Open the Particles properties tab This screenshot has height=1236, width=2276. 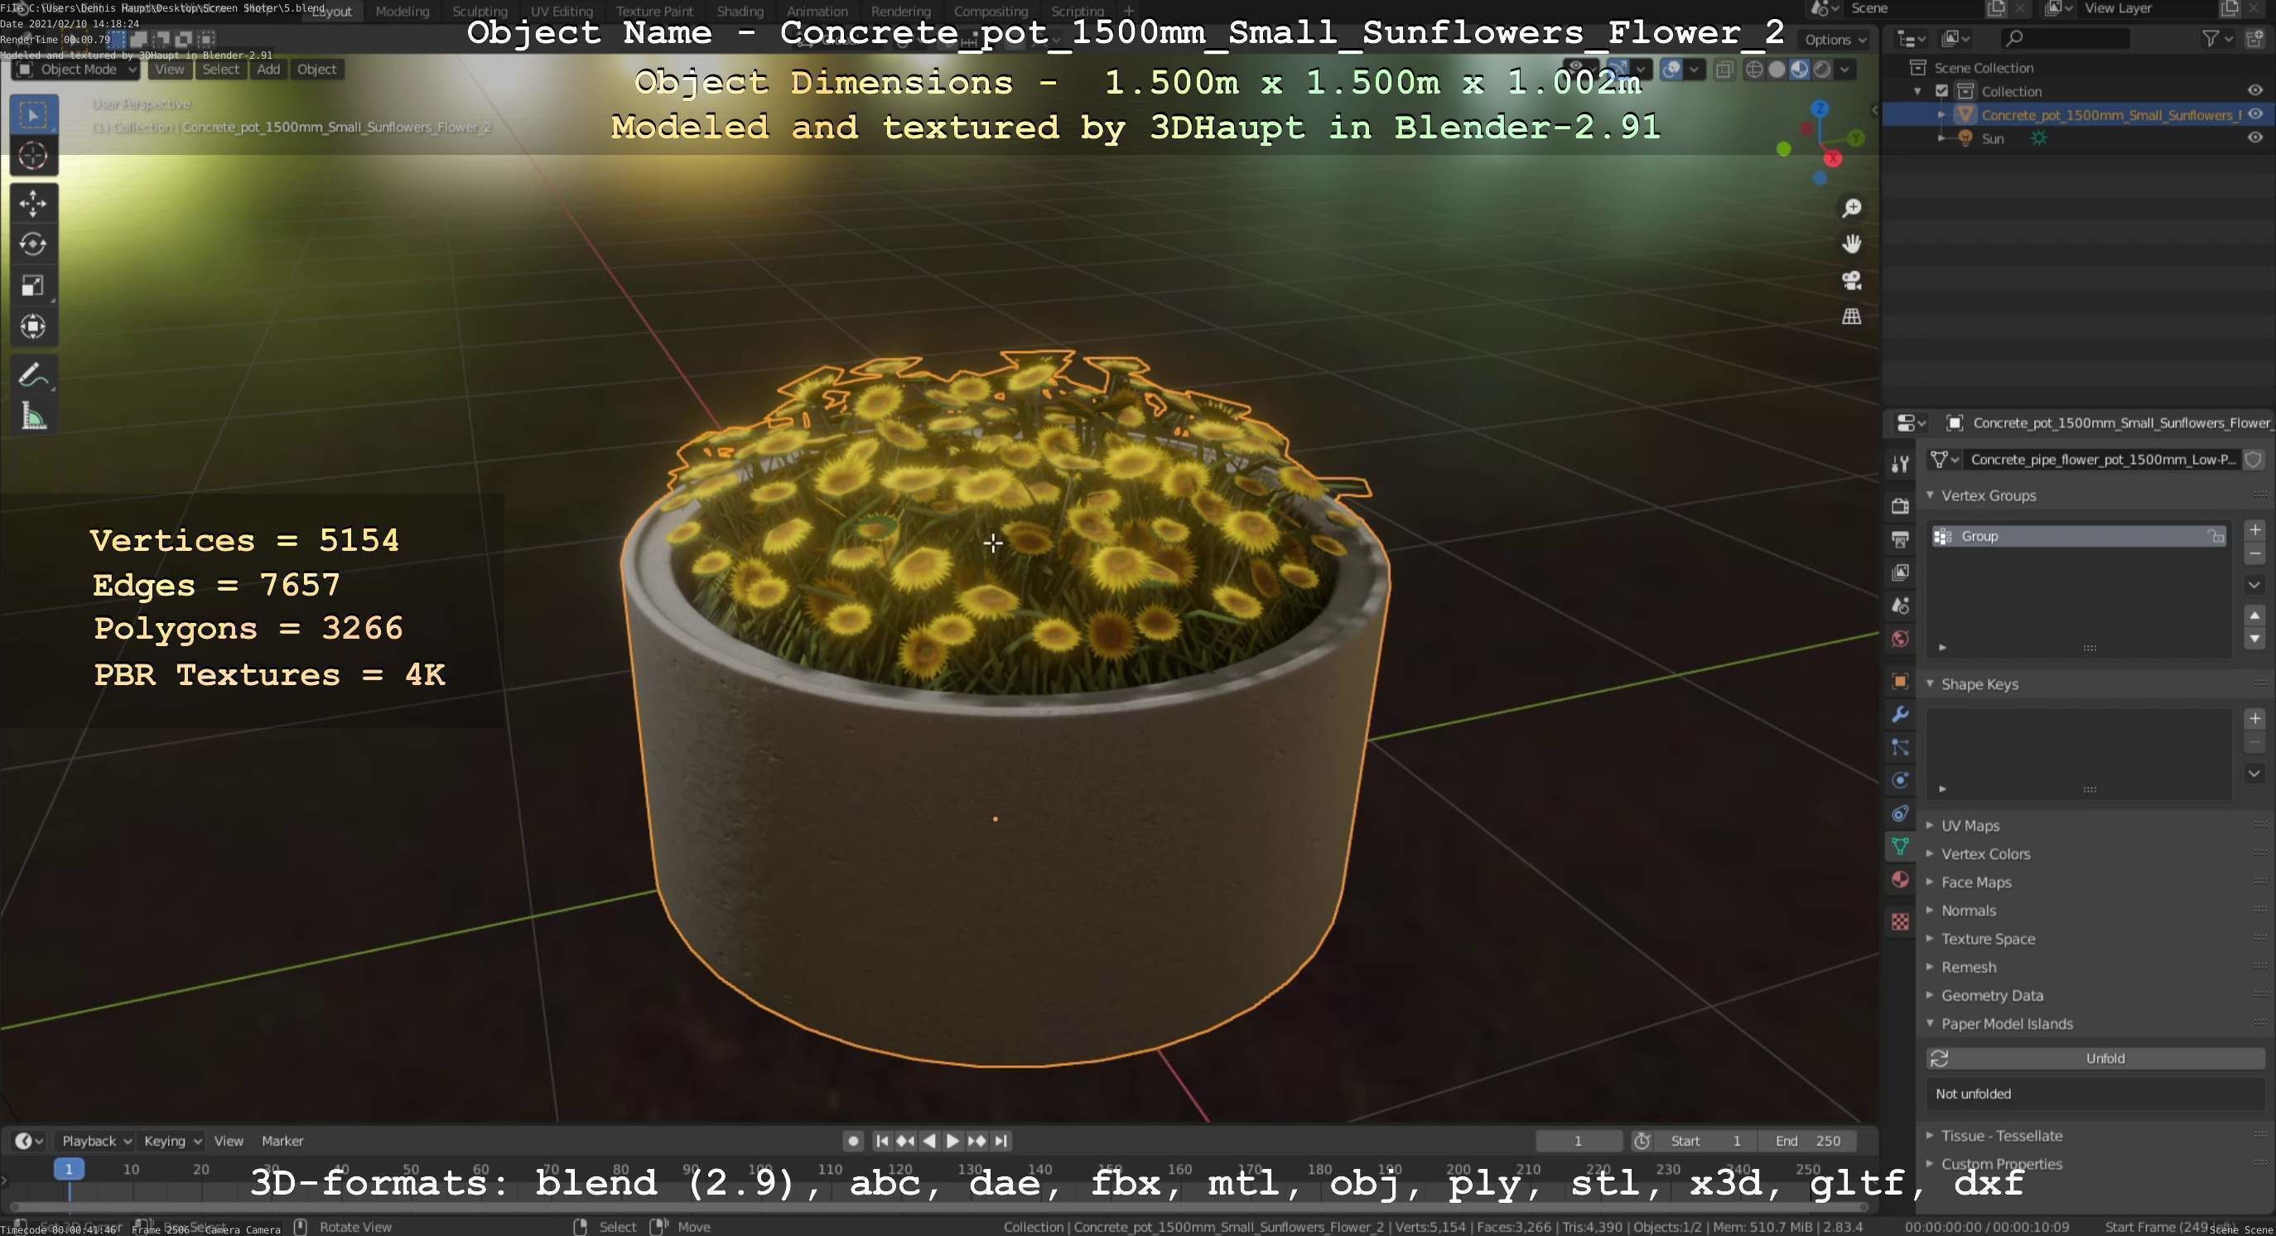[1900, 747]
